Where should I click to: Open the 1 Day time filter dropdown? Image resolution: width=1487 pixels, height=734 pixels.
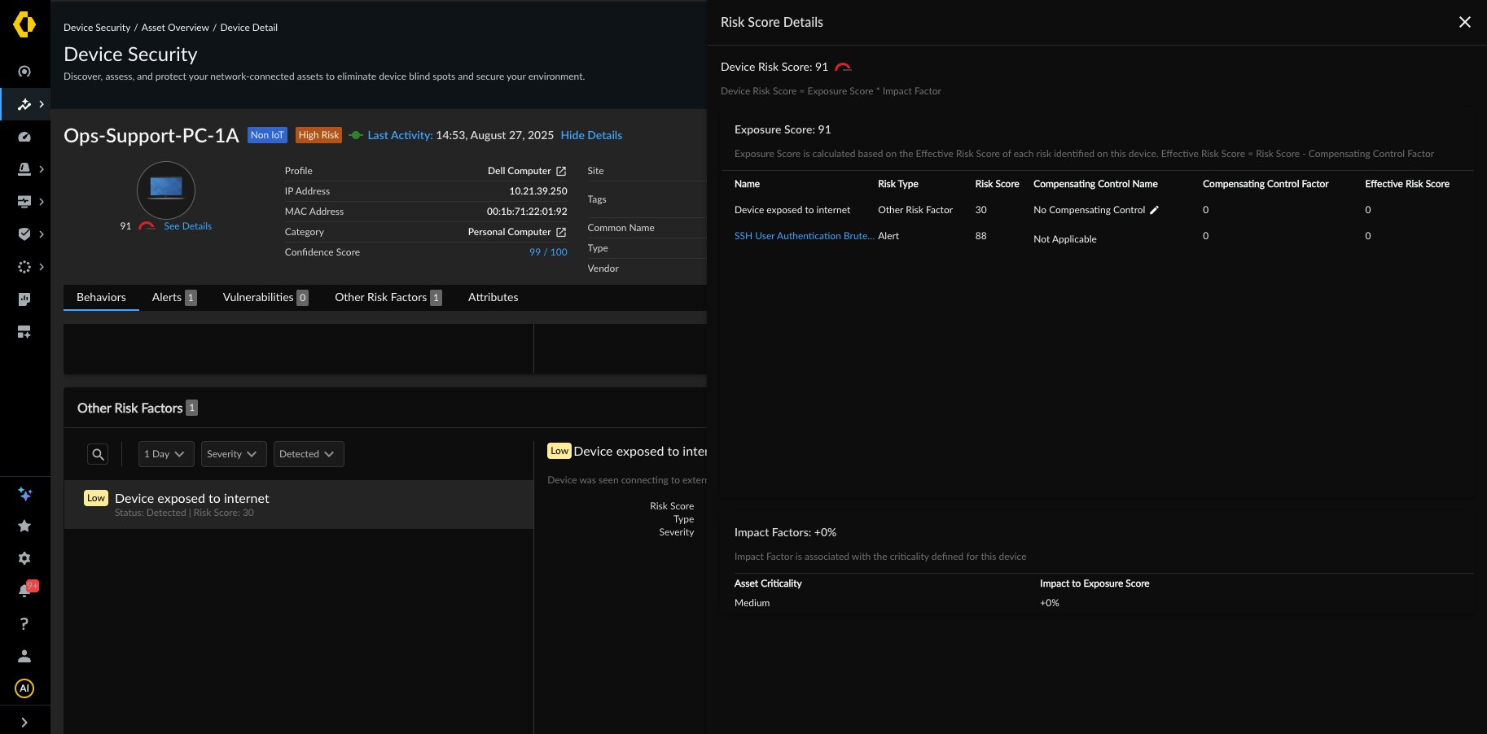[165, 453]
